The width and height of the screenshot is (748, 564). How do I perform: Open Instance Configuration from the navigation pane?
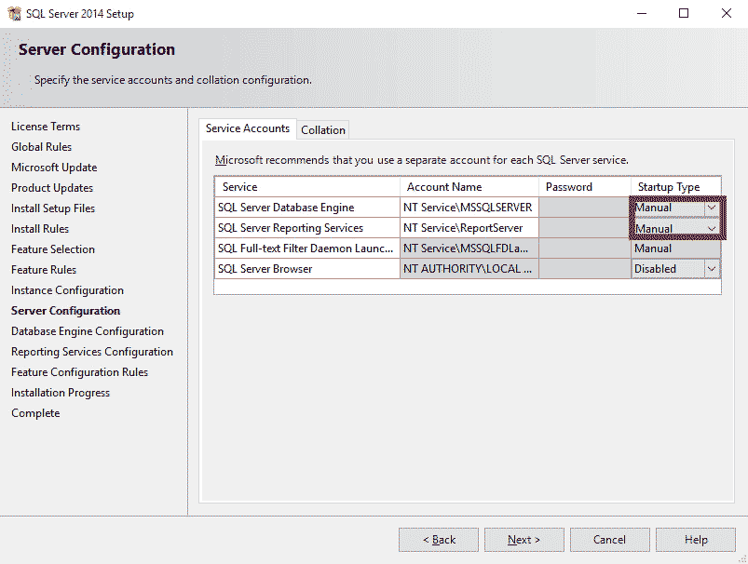click(x=66, y=289)
